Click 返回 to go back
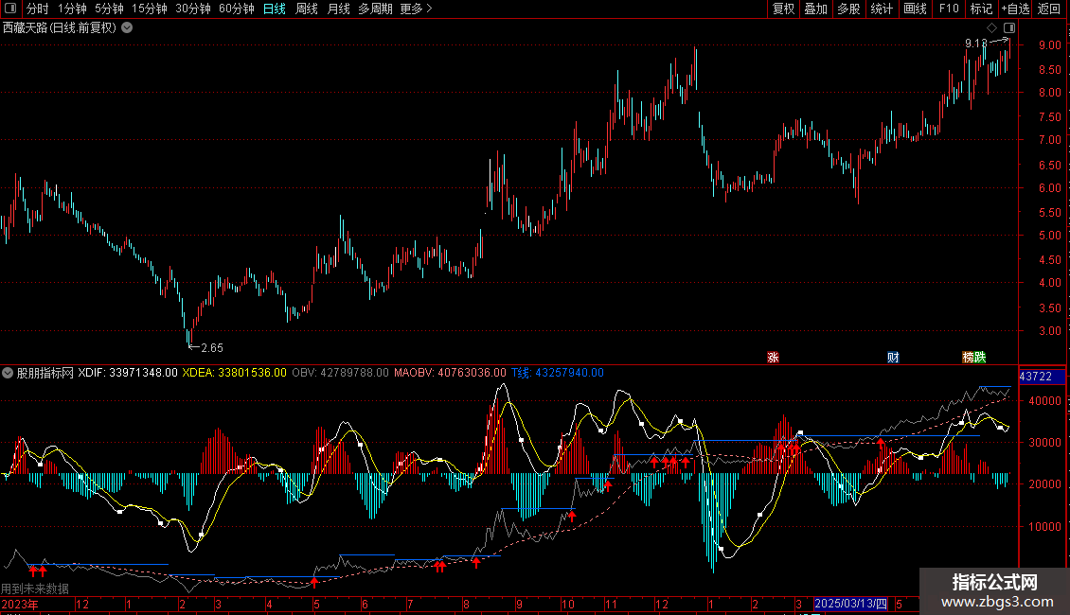This screenshot has width=1070, height=615. [1049, 9]
